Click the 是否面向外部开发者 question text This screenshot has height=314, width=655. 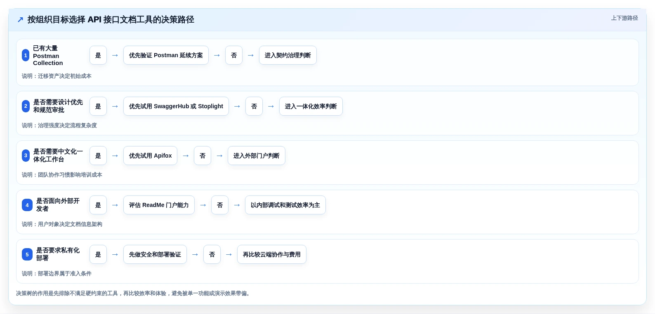58,205
